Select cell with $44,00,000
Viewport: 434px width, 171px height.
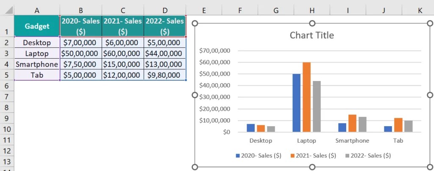[x=165, y=53]
